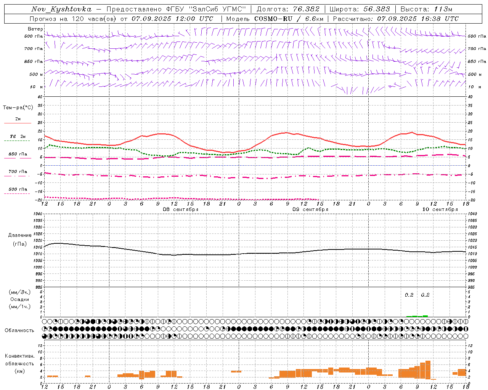Click the (км) unit under convective cloudiness
This screenshot has height=390, width=488.
pyautogui.click(x=20, y=371)
